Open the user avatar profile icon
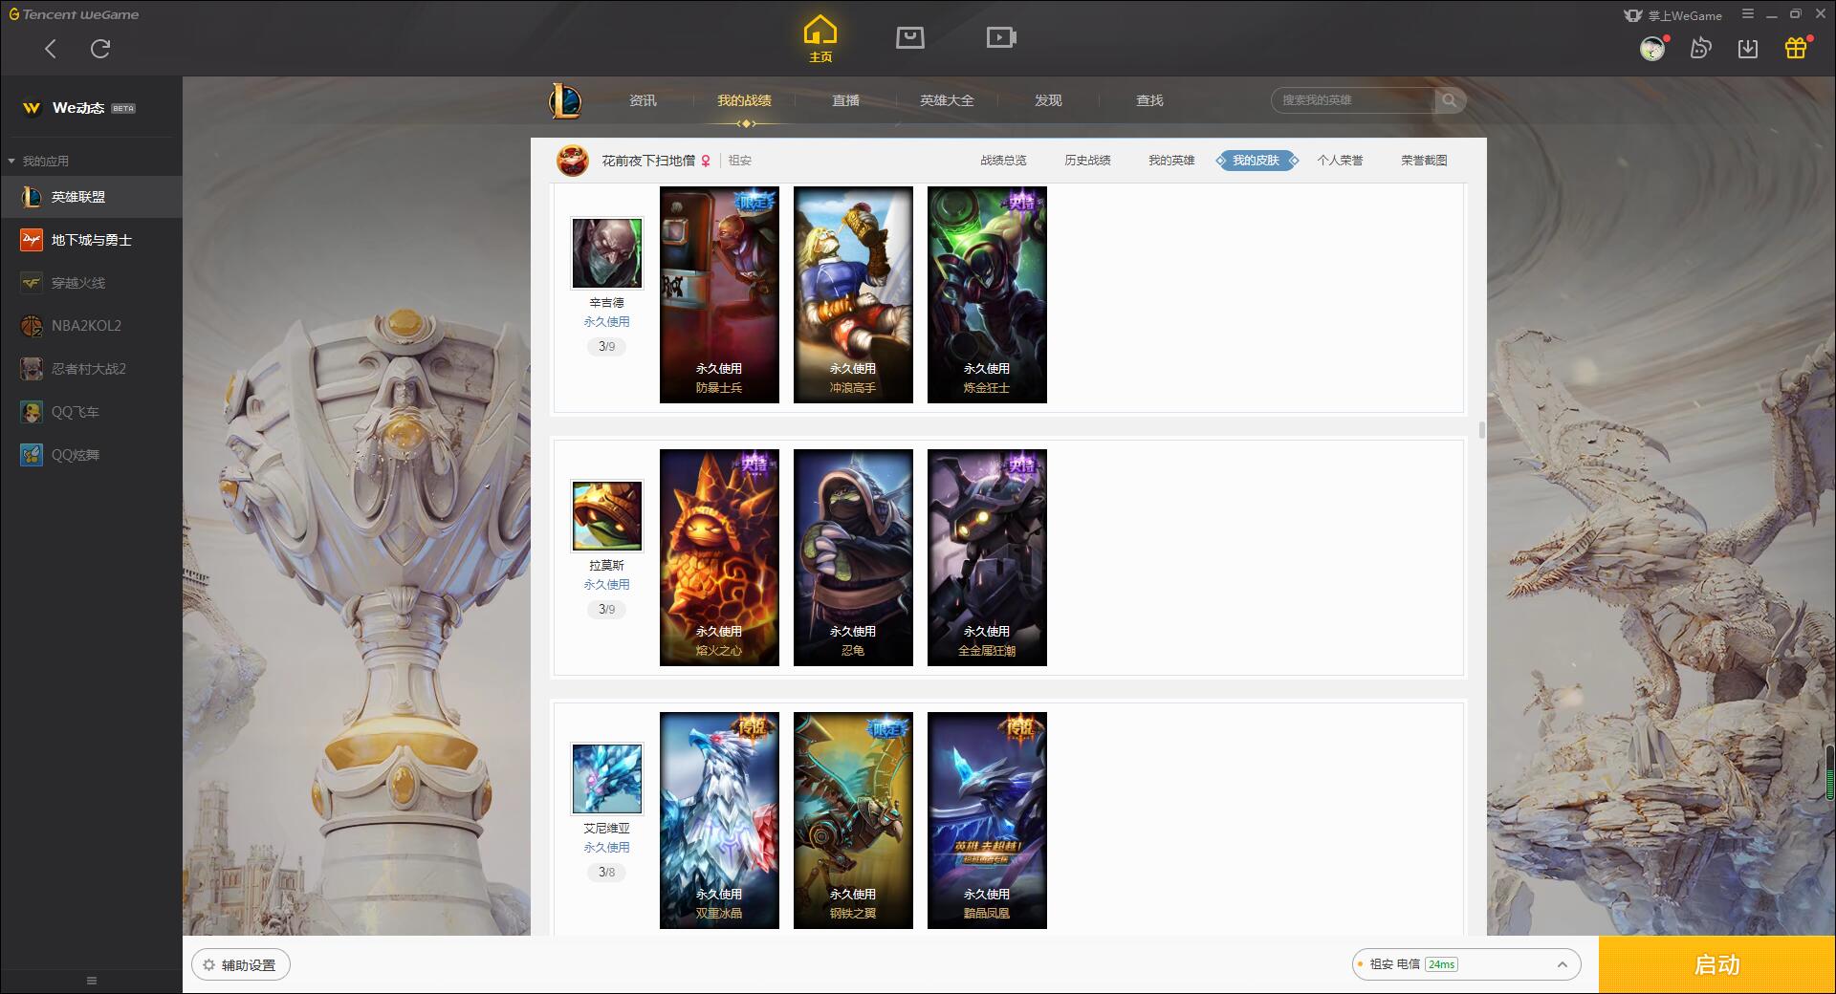Viewport: 1836px width, 994px height. pos(1652,49)
